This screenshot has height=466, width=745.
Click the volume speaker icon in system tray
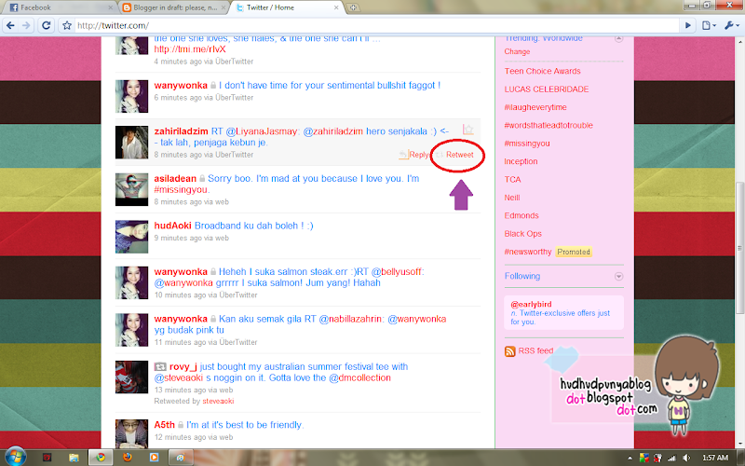685,458
